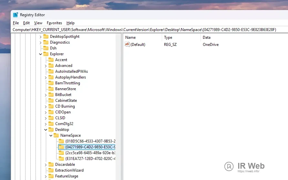Expand the Diagnostics key chevron
This screenshot has height=180, width=288.
point(41,42)
